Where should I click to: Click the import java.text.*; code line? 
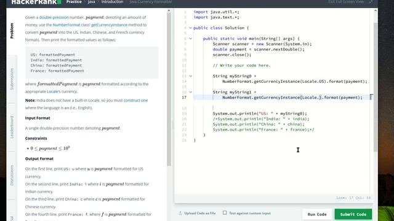(x=216, y=17)
